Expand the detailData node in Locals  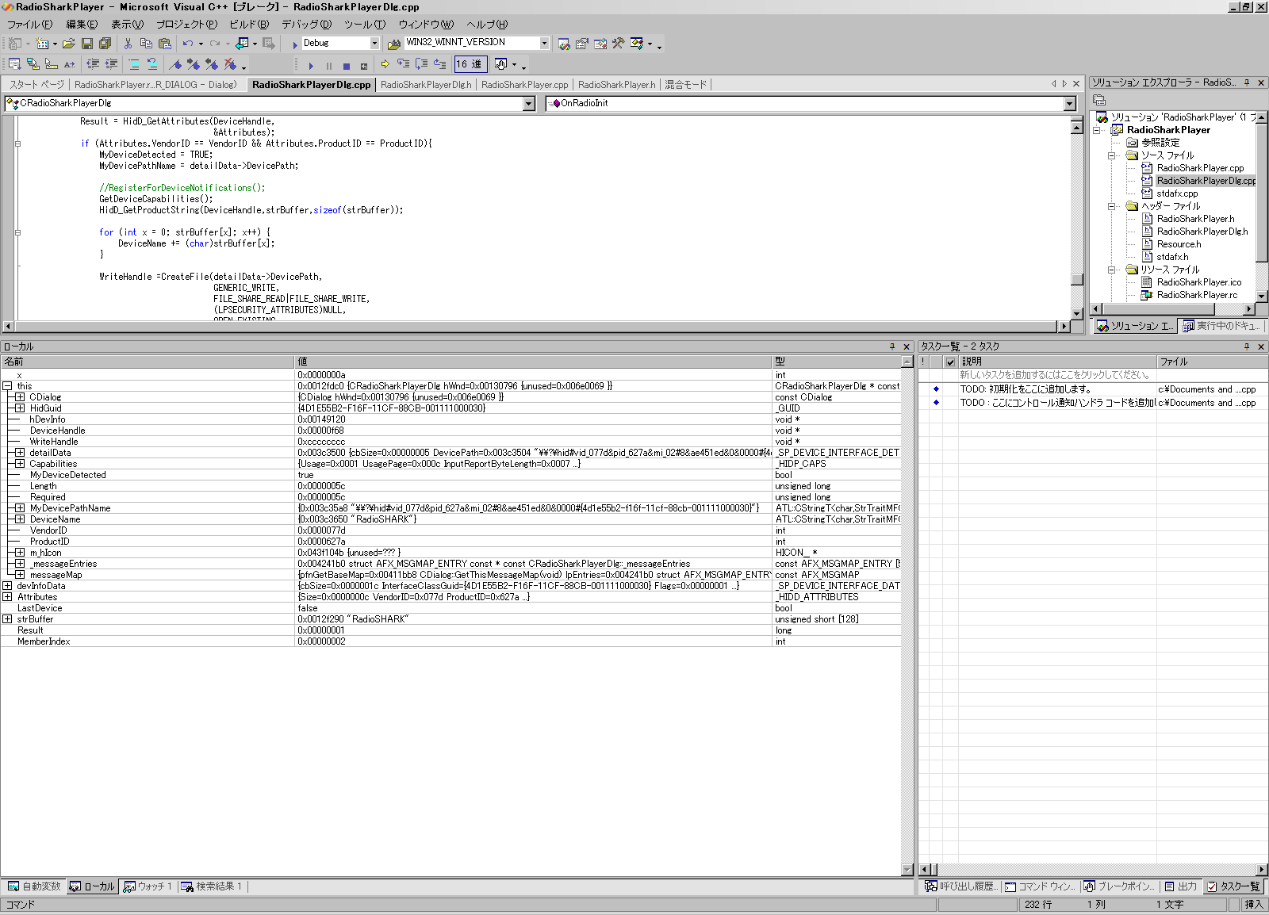pyautogui.click(x=20, y=453)
